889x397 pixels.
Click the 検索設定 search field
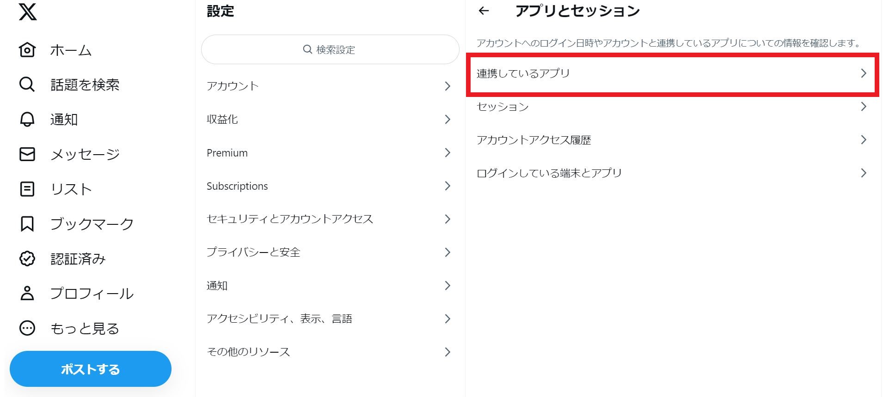pyautogui.click(x=329, y=49)
